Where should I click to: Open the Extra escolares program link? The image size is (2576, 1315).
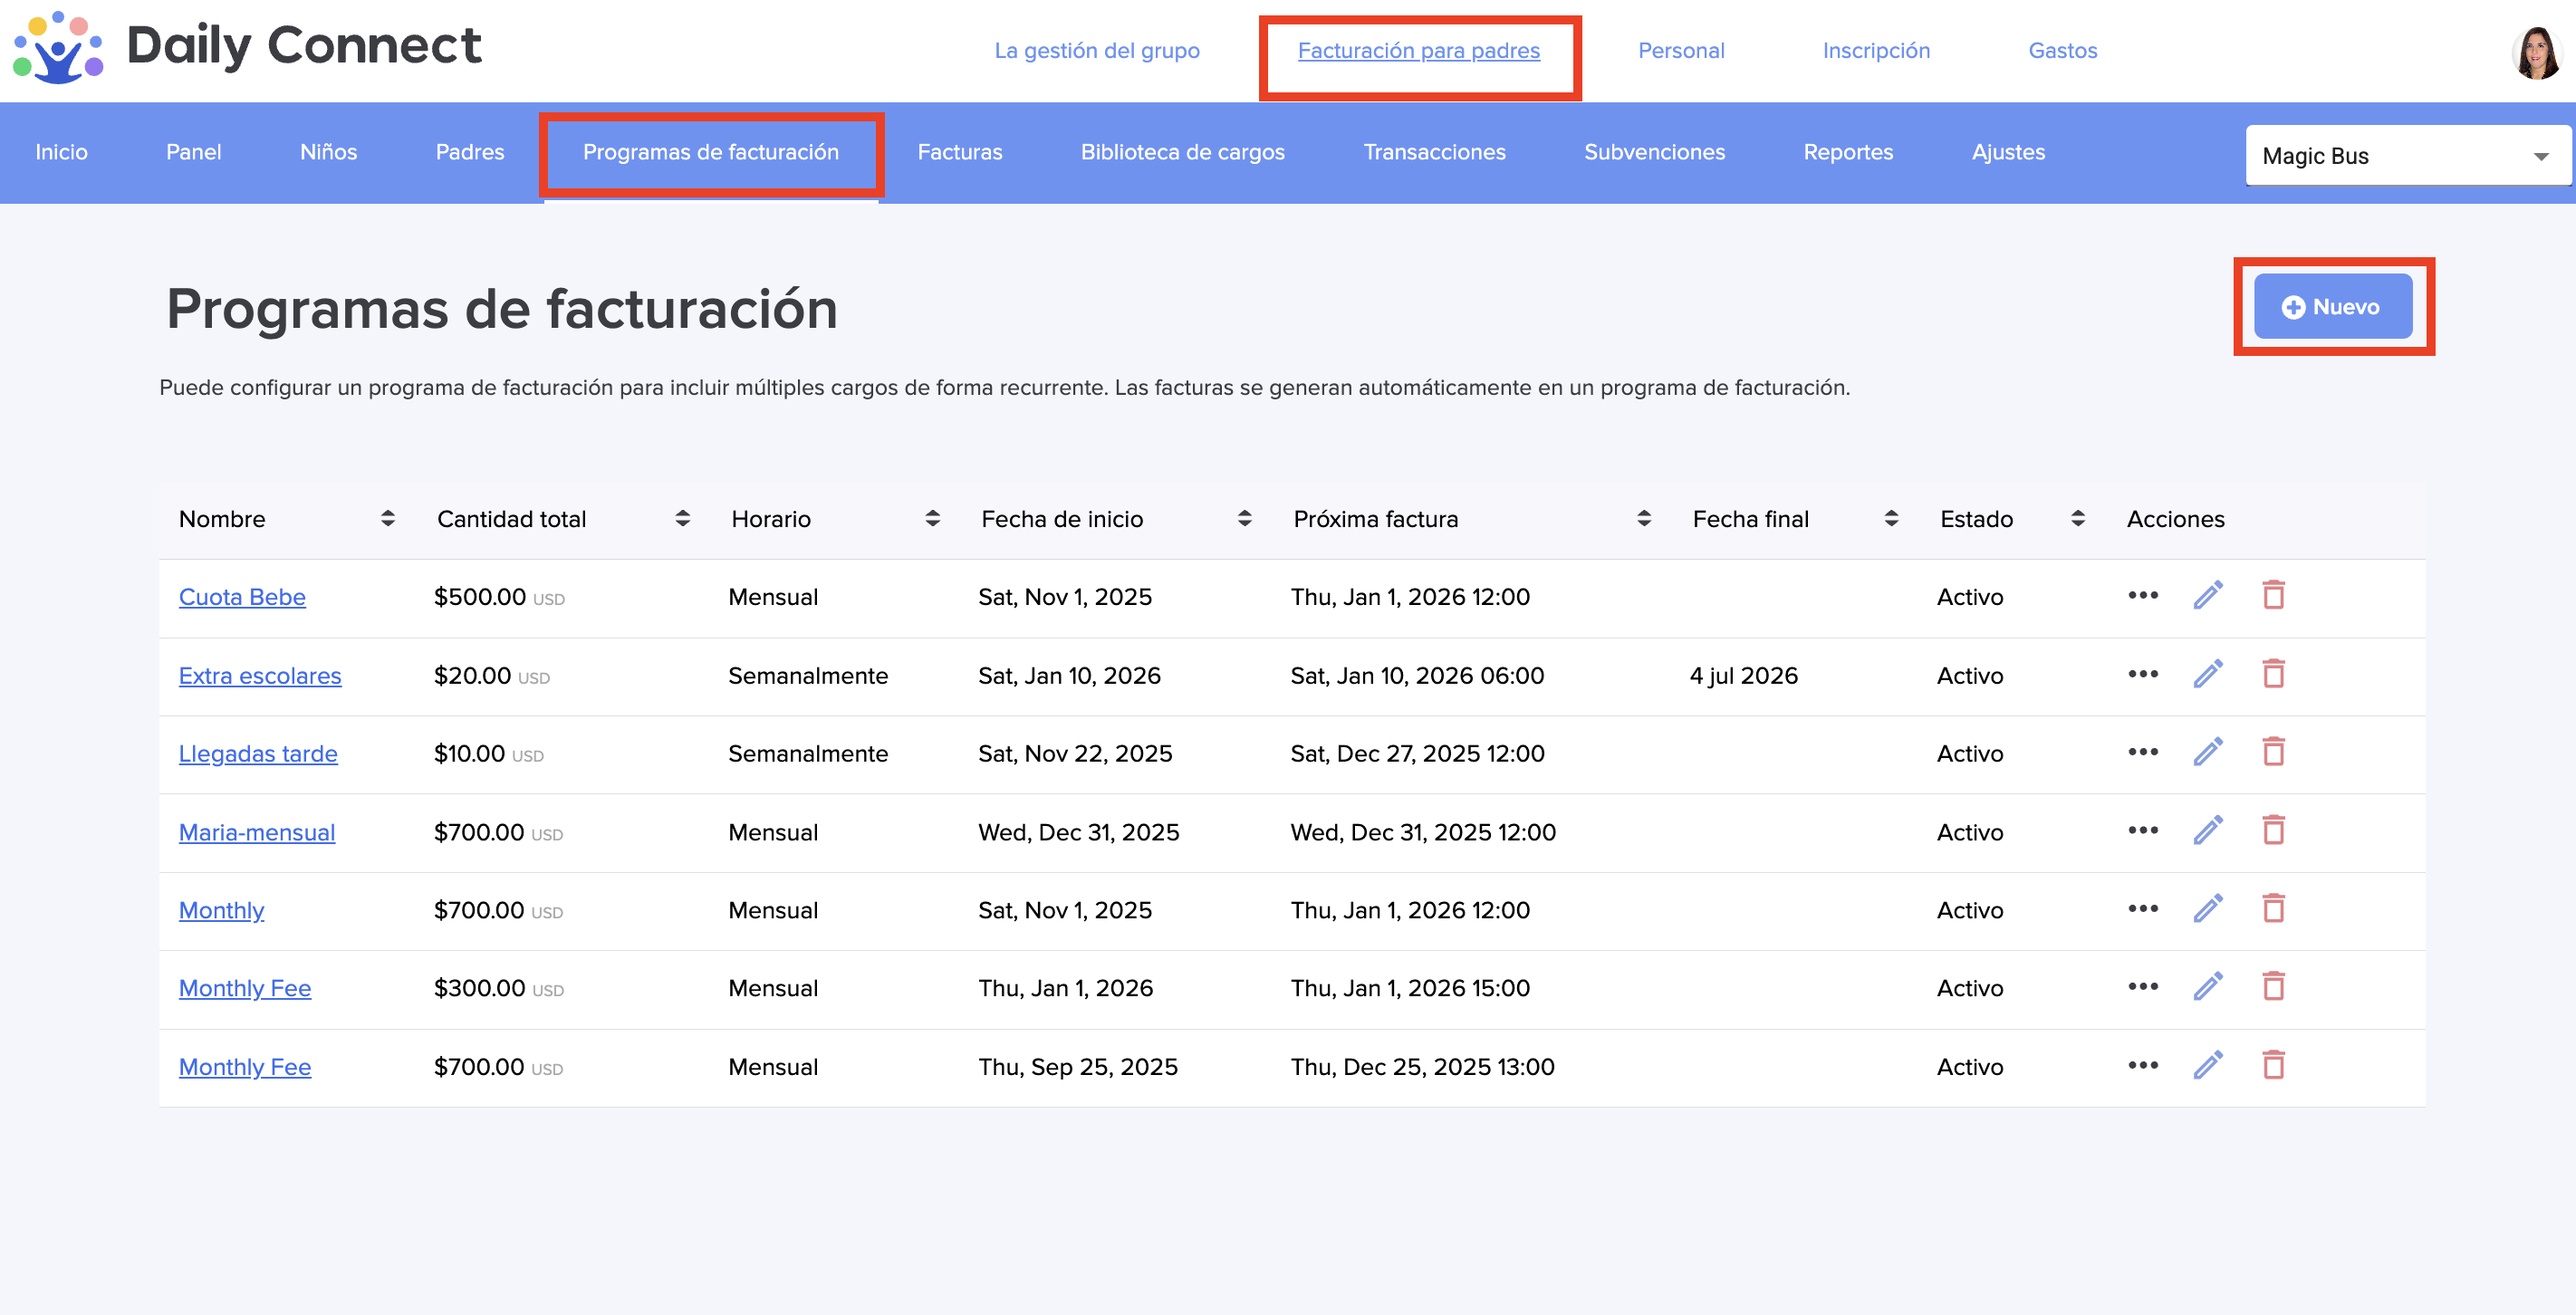260,675
